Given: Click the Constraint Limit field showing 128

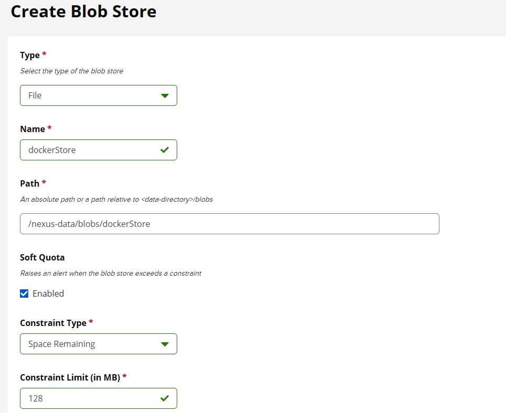Looking at the screenshot, I should 99,398.
